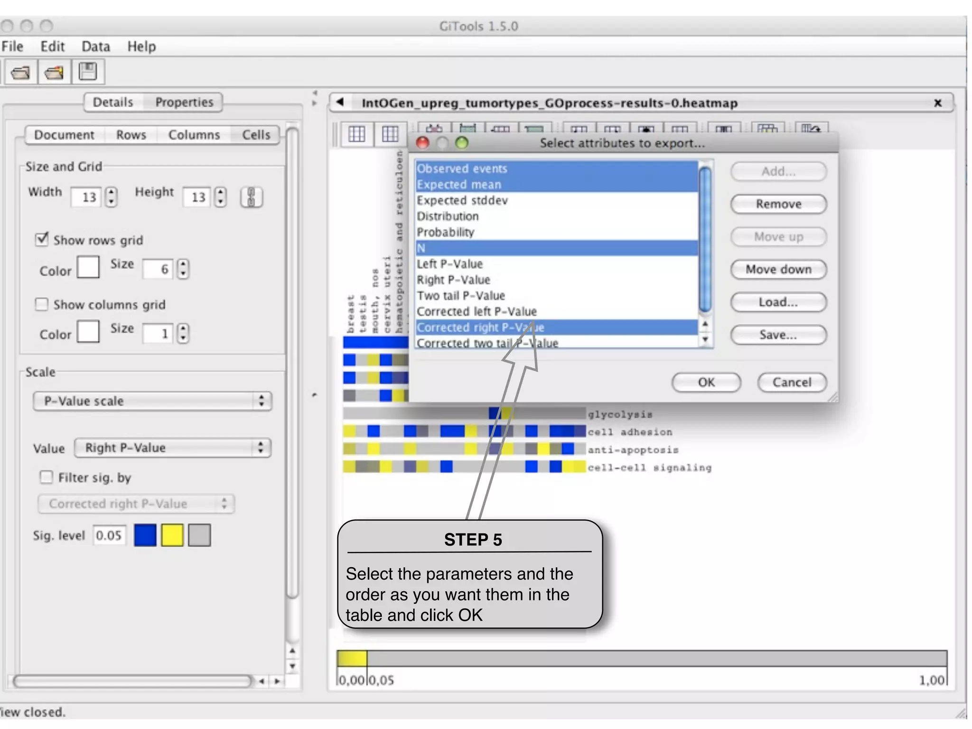Enable the Filter sig. by checkbox
Image resolution: width=972 pixels, height=729 pixels.
click(x=46, y=477)
